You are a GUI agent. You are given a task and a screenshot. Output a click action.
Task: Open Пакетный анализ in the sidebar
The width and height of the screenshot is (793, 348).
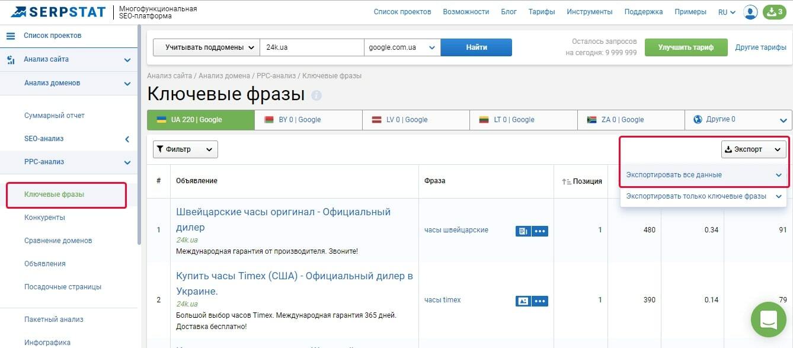[x=54, y=320]
